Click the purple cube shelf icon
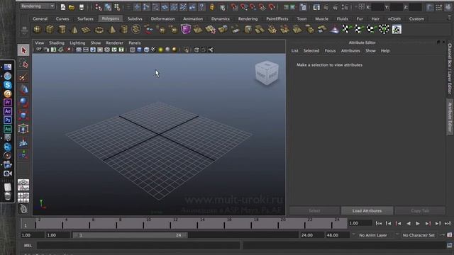The height and width of the screenshot is (255, 454). 186,29
